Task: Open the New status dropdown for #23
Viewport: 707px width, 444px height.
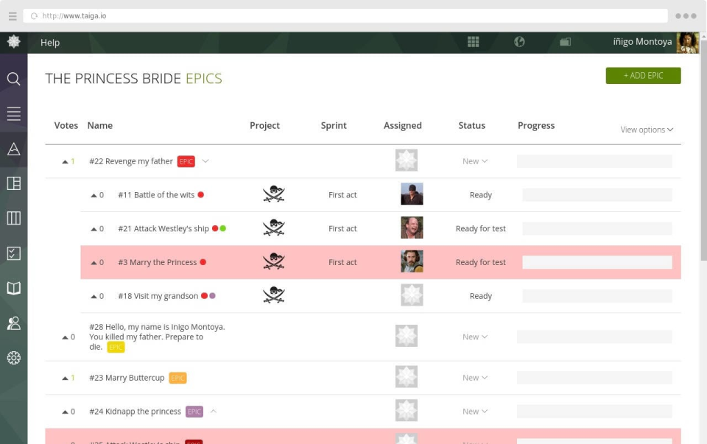Action: pyautogui.click(x=475, y=378)
